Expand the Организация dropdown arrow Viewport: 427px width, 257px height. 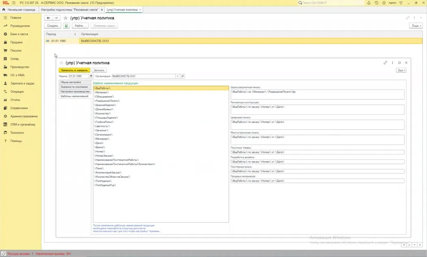pos(178,76)
